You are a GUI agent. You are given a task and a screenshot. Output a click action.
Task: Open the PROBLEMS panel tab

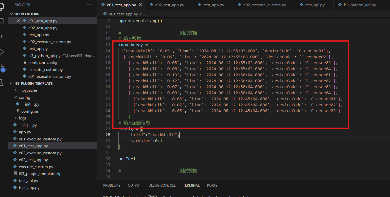pyautogui.click(x=112, y=185)
